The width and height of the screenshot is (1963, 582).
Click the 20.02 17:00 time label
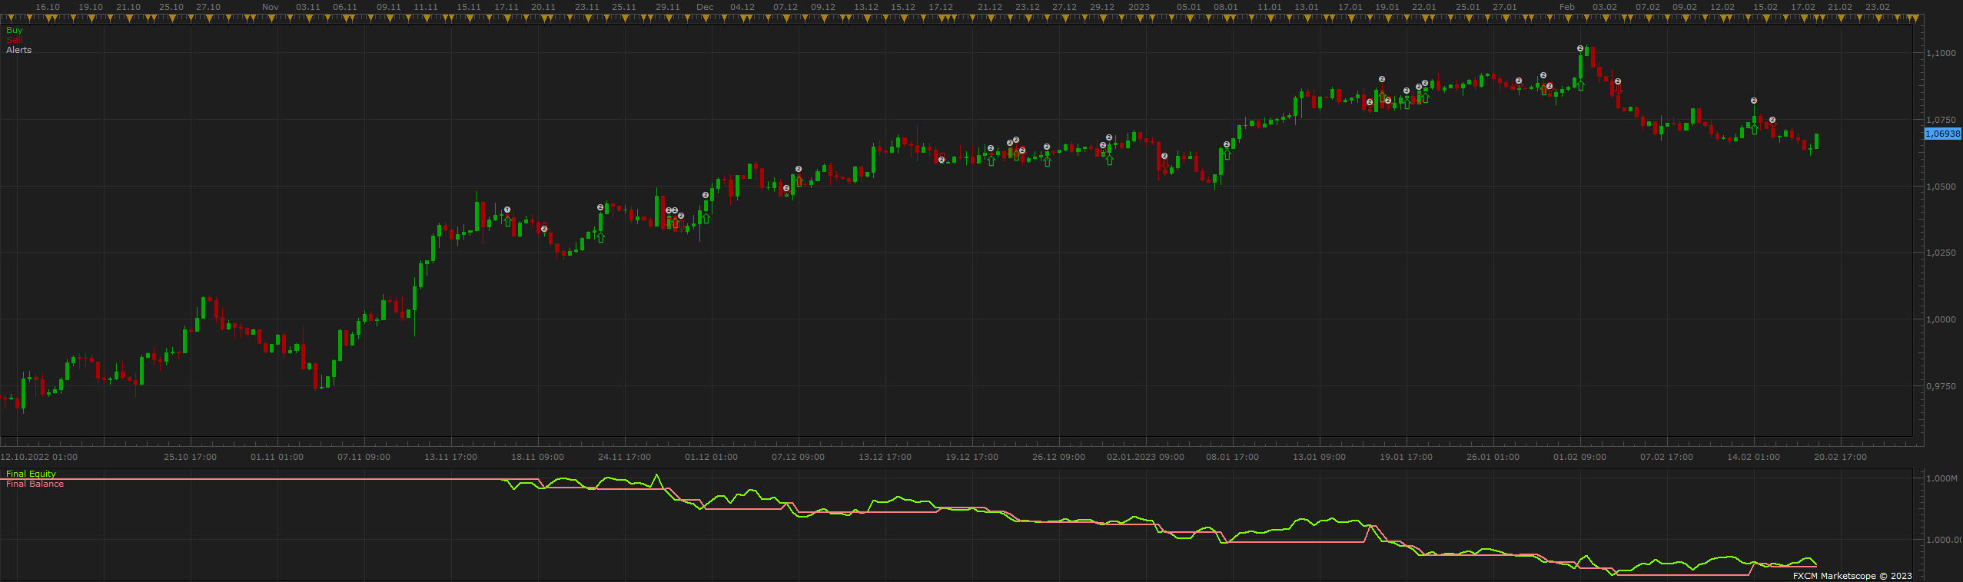(x=1840, y=457)
